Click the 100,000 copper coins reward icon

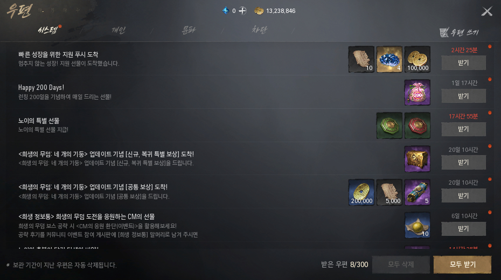pyautogui.click(x=417, y=59)
